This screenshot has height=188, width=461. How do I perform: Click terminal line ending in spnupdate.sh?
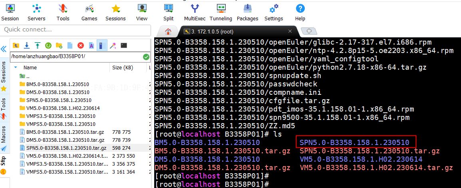pyautogui.click(x=238, y=76)
